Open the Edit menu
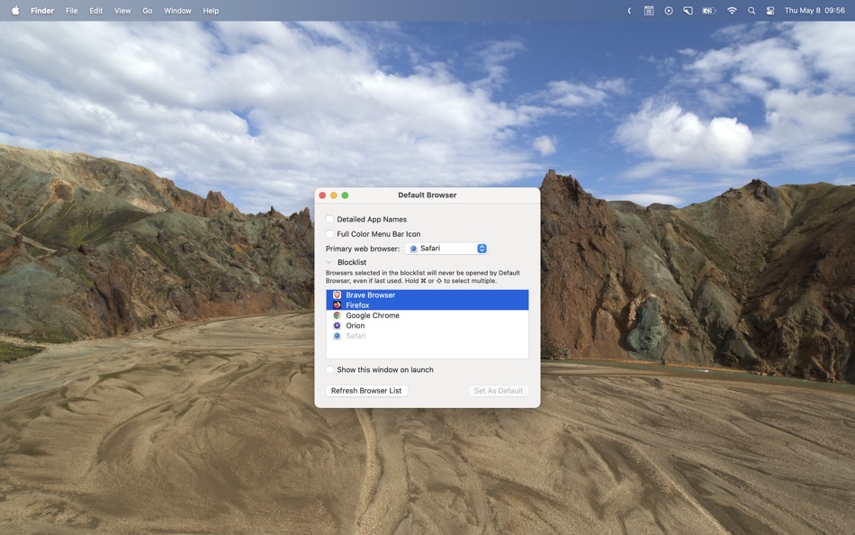 click(96, 11)
